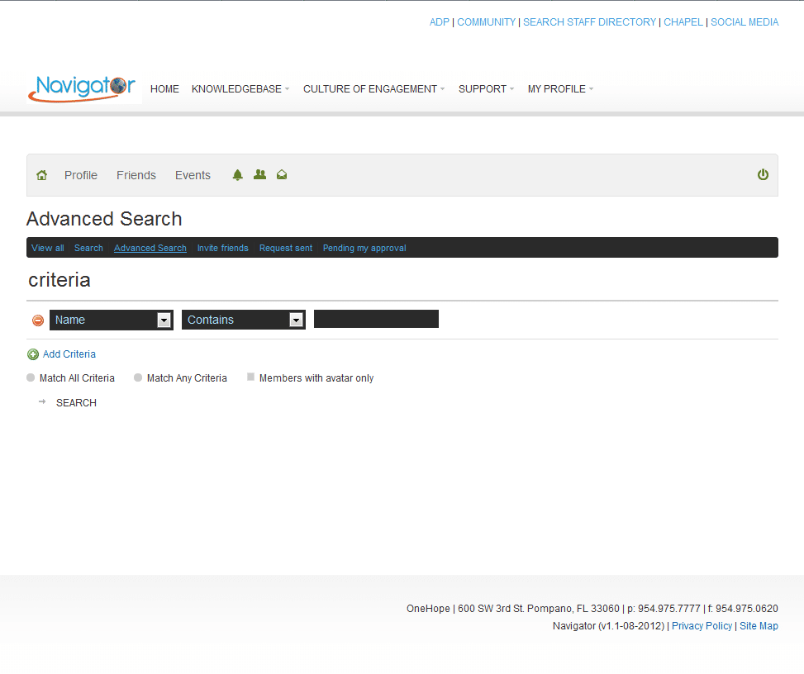This screenshot has width=804, height=674.
Task: Open Invite friends submenu item
Action: 222,248
